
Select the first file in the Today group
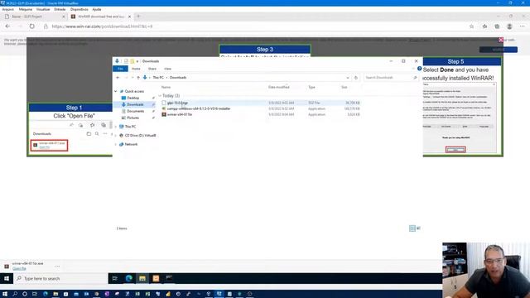point(177,103)
